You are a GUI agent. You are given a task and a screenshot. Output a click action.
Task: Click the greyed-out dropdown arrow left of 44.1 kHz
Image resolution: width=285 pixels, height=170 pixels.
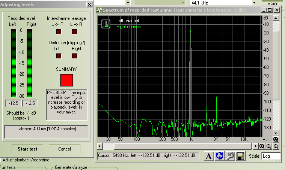pyautogui.click(x=183, y=3)
